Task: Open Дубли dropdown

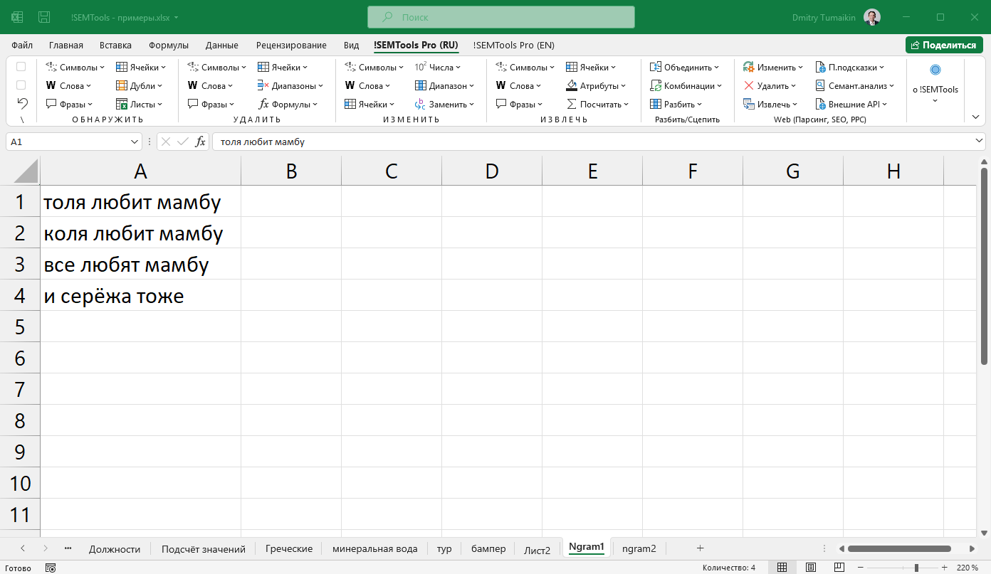Action: point(139,86)
